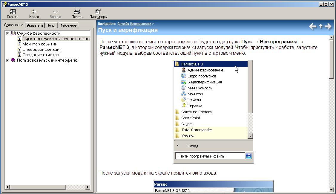Click the ParsecNET 3 title bar app icon
This screenshot has height=194, width=336.
[4, 4]
